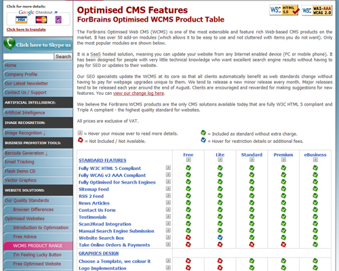
Task: Click the W3C HTML 5.0 badge
Action: point(284,10)
